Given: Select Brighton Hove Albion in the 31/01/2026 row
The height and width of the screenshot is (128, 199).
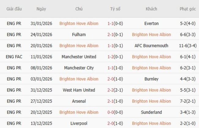Looking at the screenshot, I should pyautogui.click(x=79, y=23).
